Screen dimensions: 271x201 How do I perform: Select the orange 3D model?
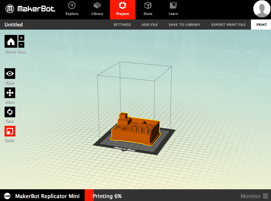click(135, 129)
